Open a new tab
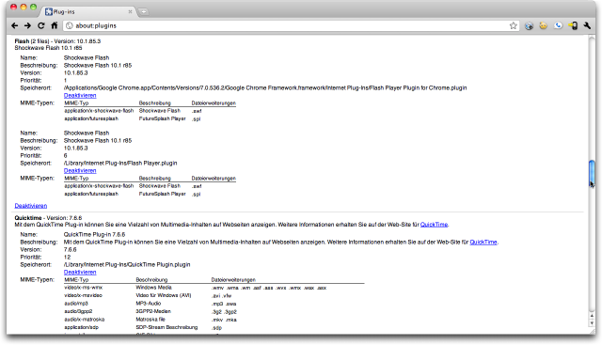602x345 pixels. tap(143, 12)
